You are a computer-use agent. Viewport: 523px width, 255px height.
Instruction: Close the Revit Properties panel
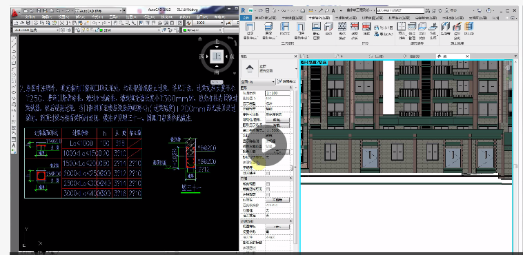point(295,57)
